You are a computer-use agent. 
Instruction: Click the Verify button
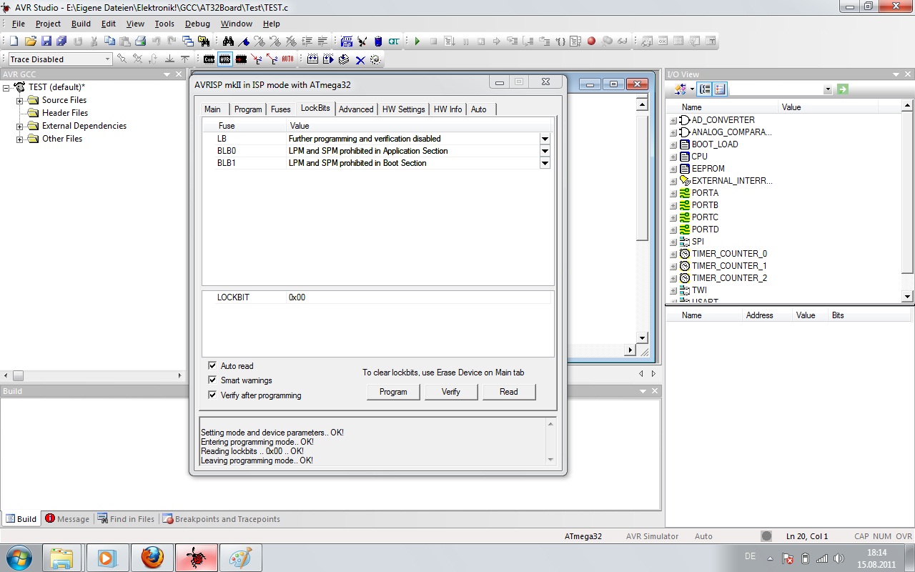click(x=451, y=392)
